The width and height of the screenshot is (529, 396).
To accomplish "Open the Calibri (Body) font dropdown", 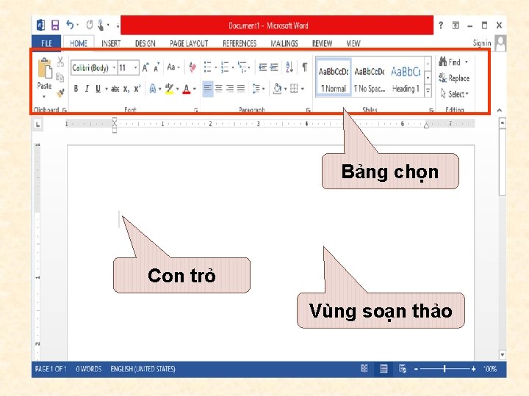I will 114,67.
